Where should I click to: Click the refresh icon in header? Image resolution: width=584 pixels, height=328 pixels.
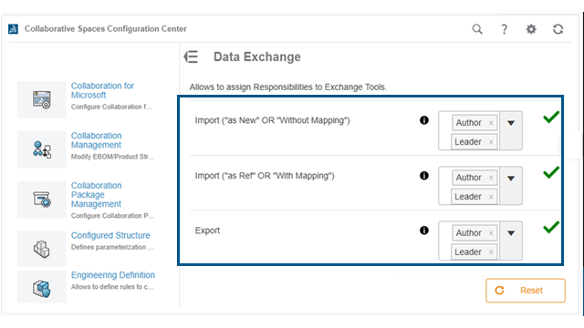558,29
